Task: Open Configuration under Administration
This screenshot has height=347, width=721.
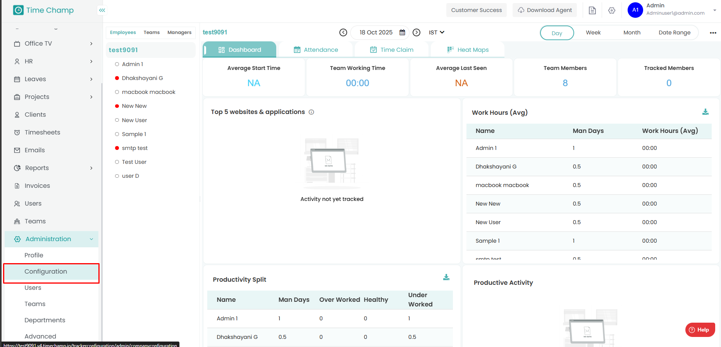Action: pyautogui.click(x=51, y=272)
